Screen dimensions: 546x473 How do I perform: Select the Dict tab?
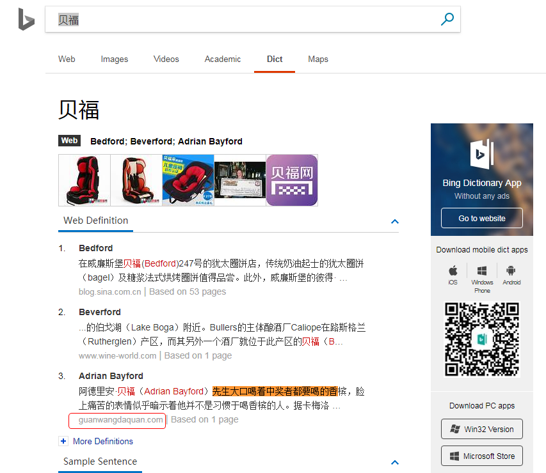[x=275, y=59]
